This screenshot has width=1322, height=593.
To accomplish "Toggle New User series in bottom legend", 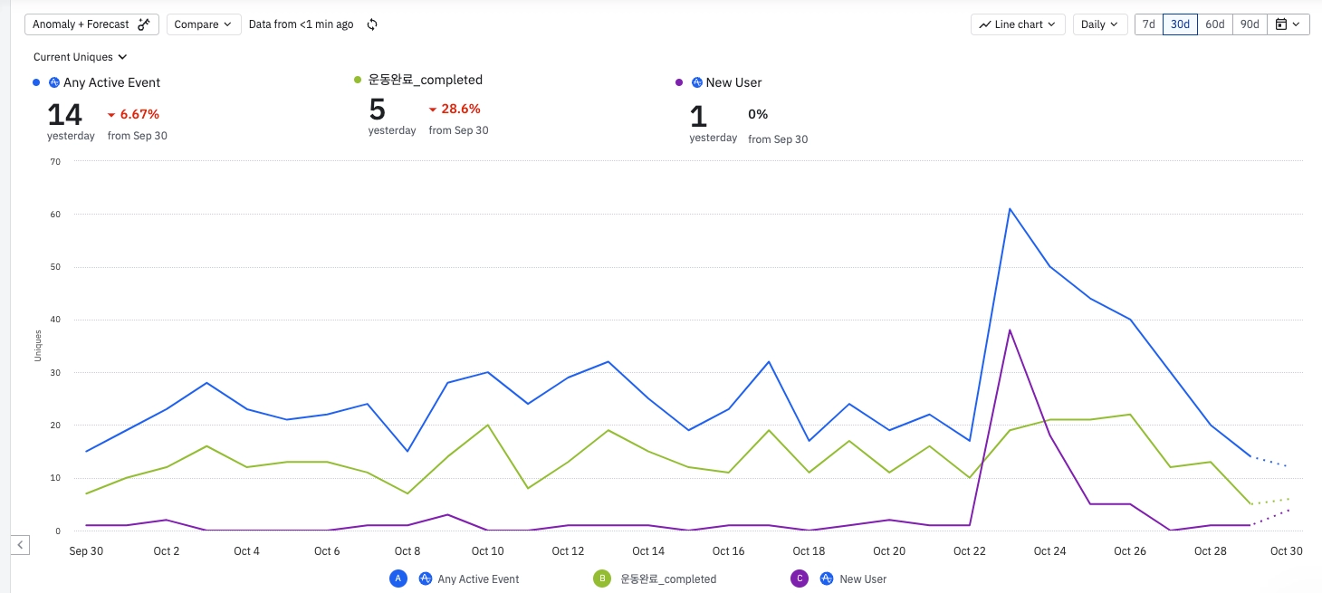I will coord(863,579).
